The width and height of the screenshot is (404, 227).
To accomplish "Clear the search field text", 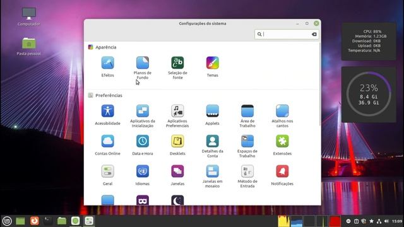I will click(314, 34).
